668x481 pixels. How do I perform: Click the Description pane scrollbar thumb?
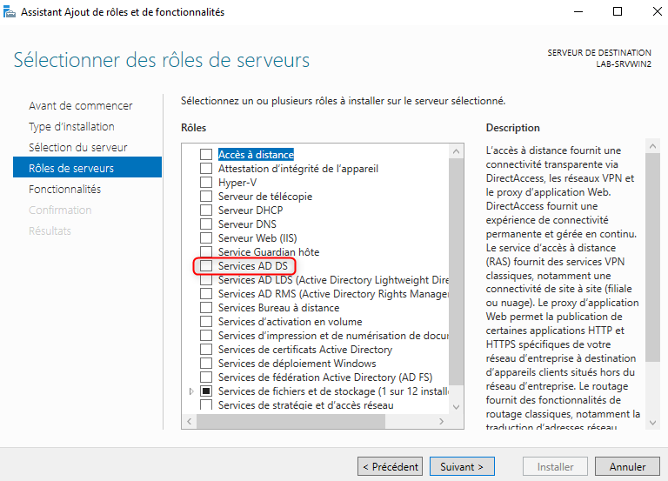(652, 257)
